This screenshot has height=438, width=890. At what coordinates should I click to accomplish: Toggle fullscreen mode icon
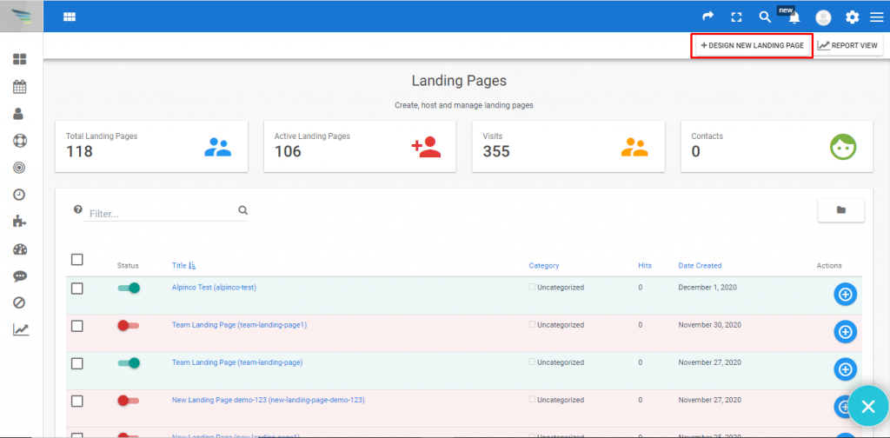(736, 17)
